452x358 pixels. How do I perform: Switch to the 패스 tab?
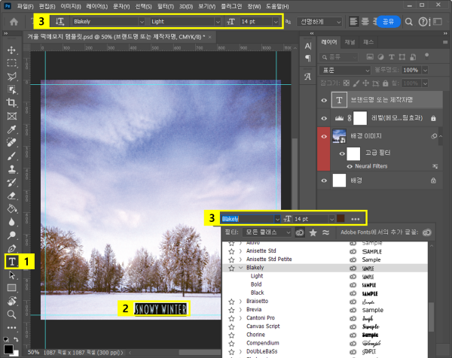click(x=368, y=42)
